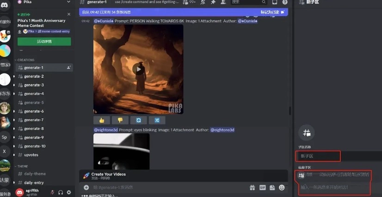
Task: Open pinned messages with the pin icon
Action: pyautogui.click(x=213, y=2)
